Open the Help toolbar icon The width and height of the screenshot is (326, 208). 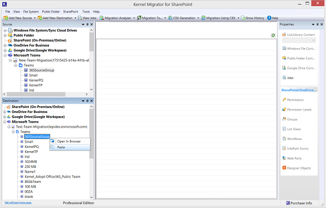[x=269, y=18]
